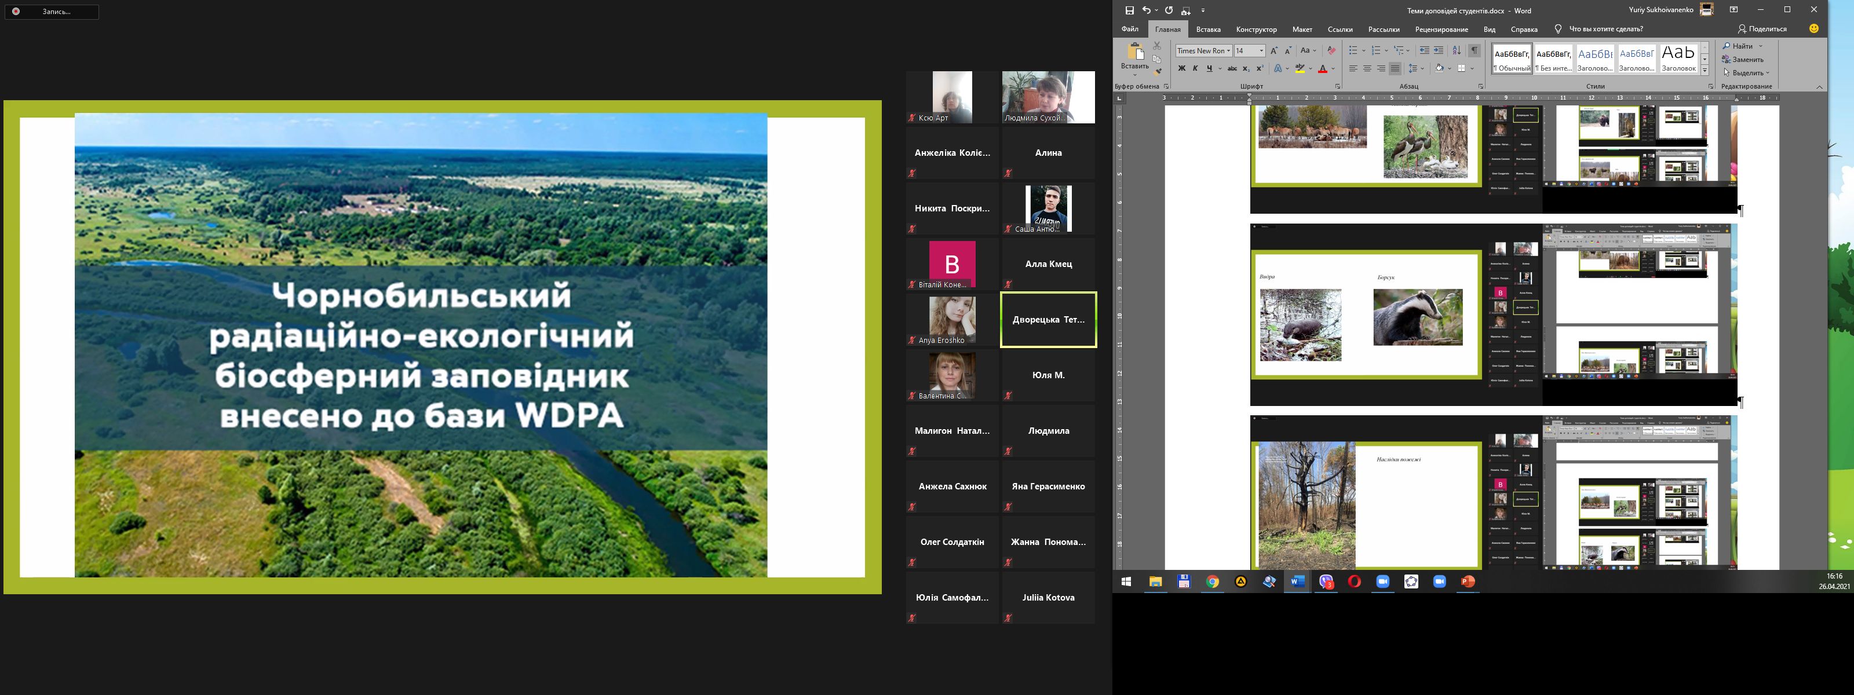The width and height of the screenshot is (1854, 695).
Task: Click the Format Painter brush icon
Action: 1158,71
